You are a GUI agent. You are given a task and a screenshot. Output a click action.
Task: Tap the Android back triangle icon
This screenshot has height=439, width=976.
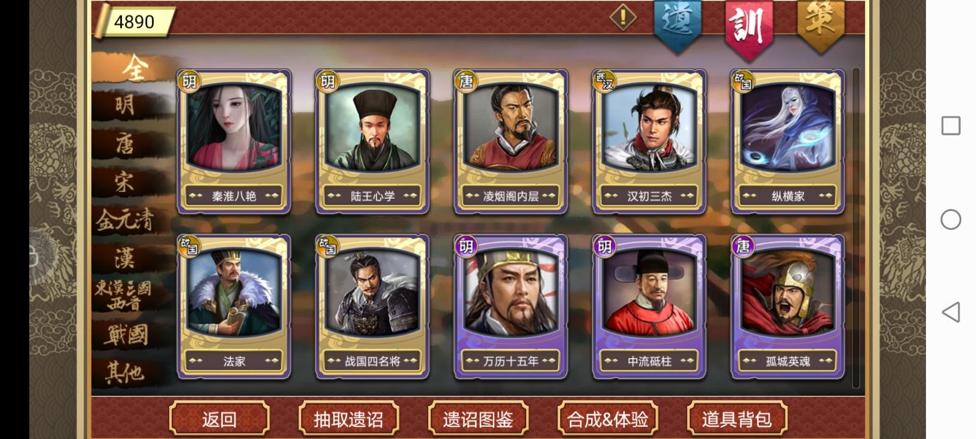point(950,312)
